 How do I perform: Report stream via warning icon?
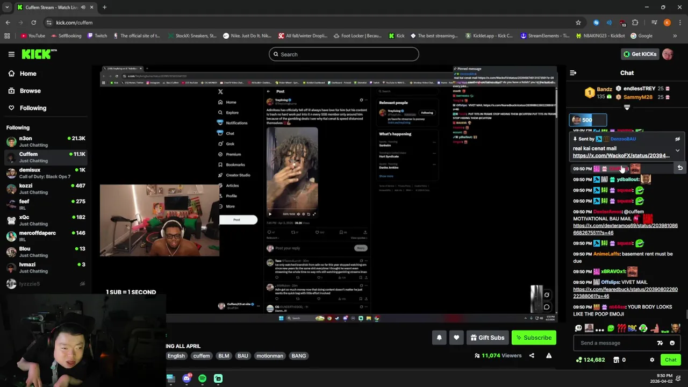click(x=549, y=355)
